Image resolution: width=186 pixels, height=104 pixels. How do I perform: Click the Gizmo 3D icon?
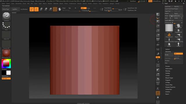[x=55, y=9]
